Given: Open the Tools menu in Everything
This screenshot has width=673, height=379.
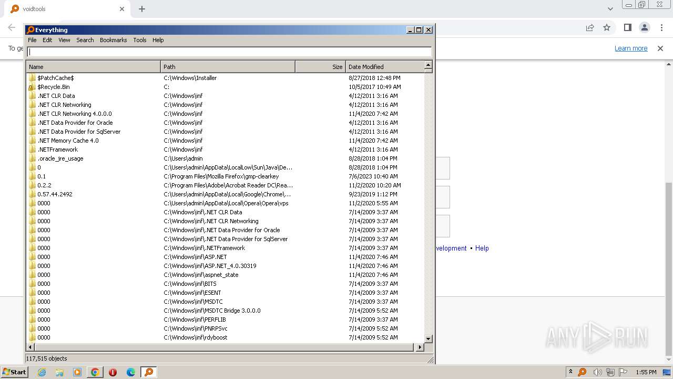Looking at the screenshot, I should click(140, 40).
